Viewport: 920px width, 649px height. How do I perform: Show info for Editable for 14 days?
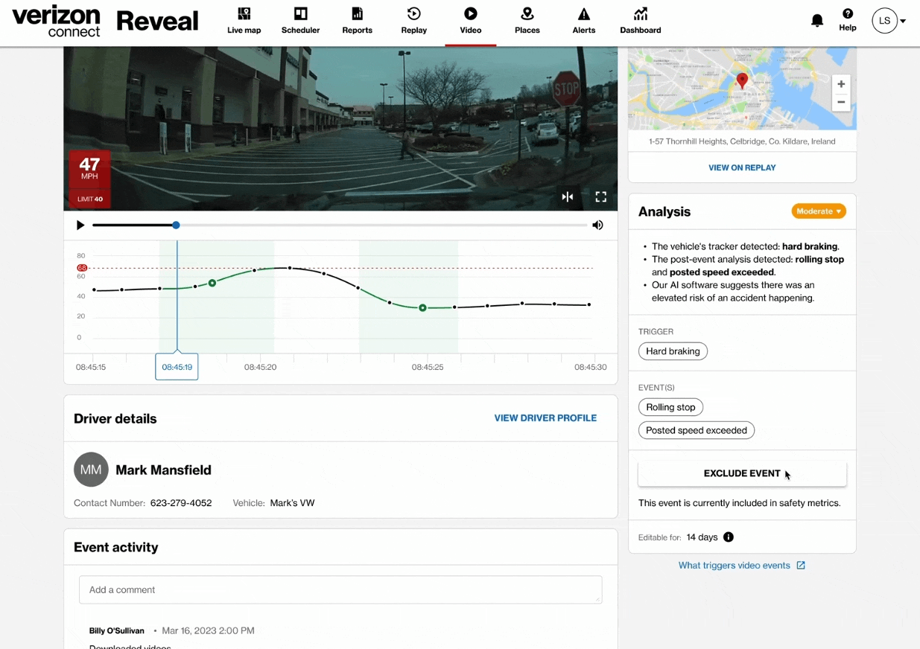coord(729,537)
